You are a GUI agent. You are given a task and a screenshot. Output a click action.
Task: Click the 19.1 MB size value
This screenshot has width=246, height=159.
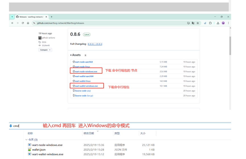pos(163,86)
